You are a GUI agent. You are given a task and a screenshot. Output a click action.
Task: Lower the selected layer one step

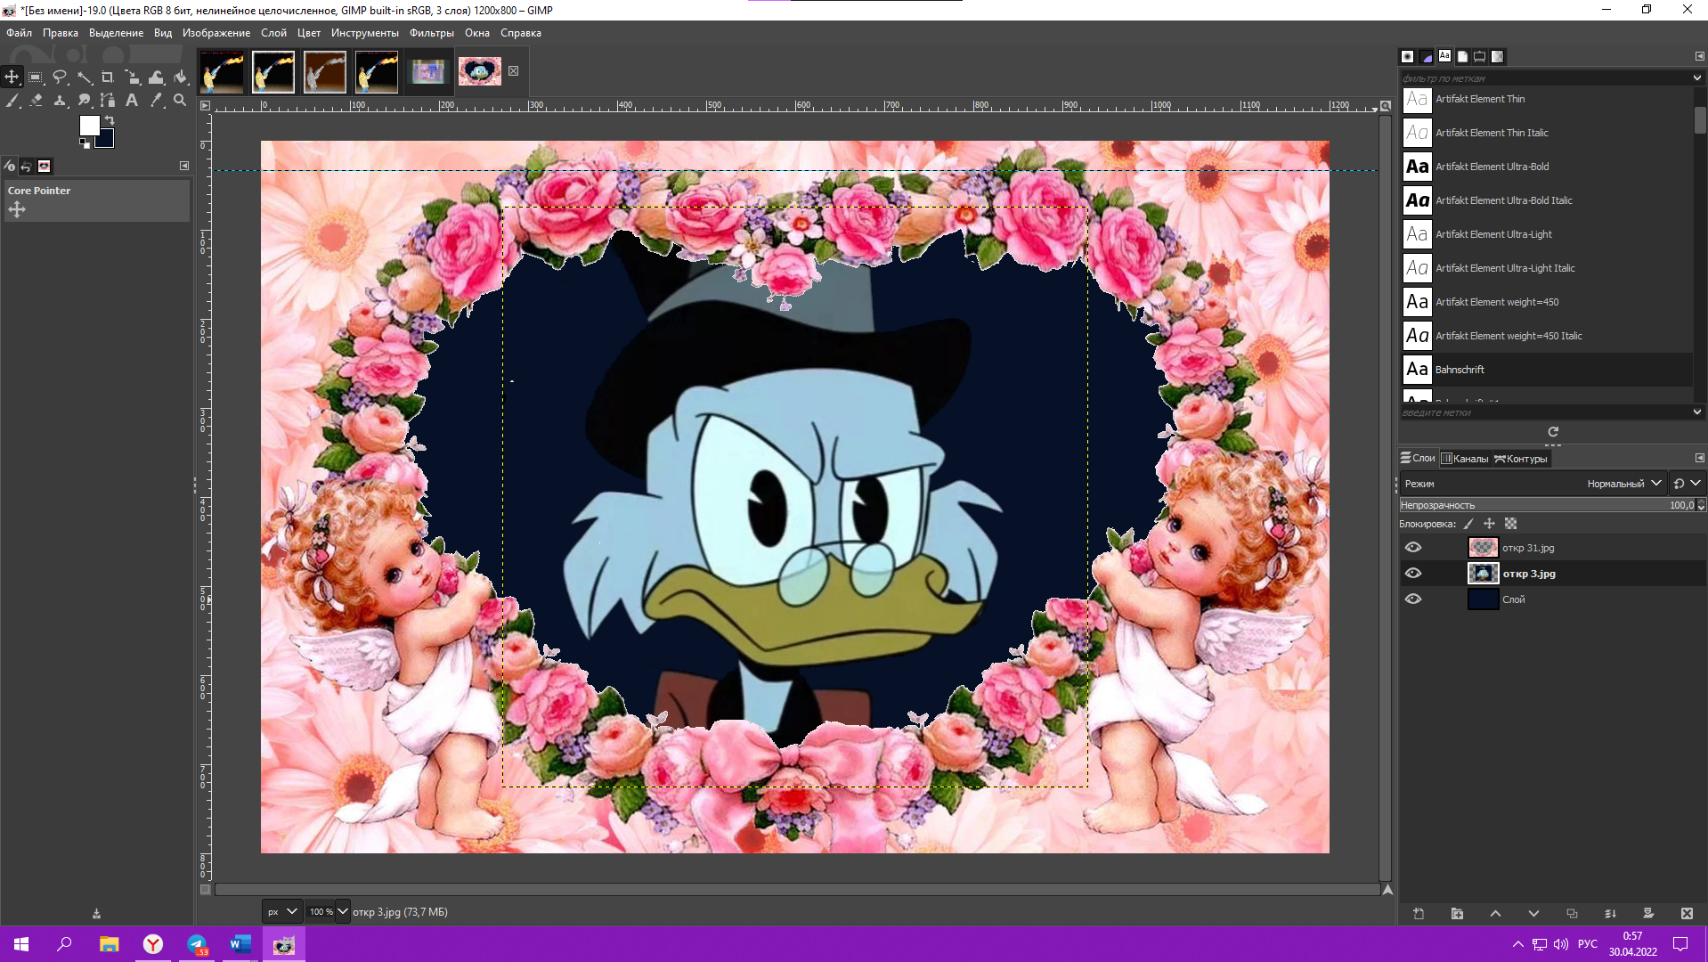pos(1533,914)
